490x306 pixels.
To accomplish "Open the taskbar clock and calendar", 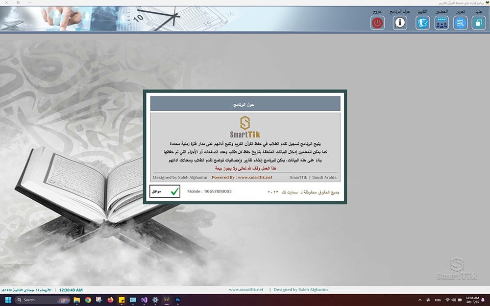I will point(473,300).
